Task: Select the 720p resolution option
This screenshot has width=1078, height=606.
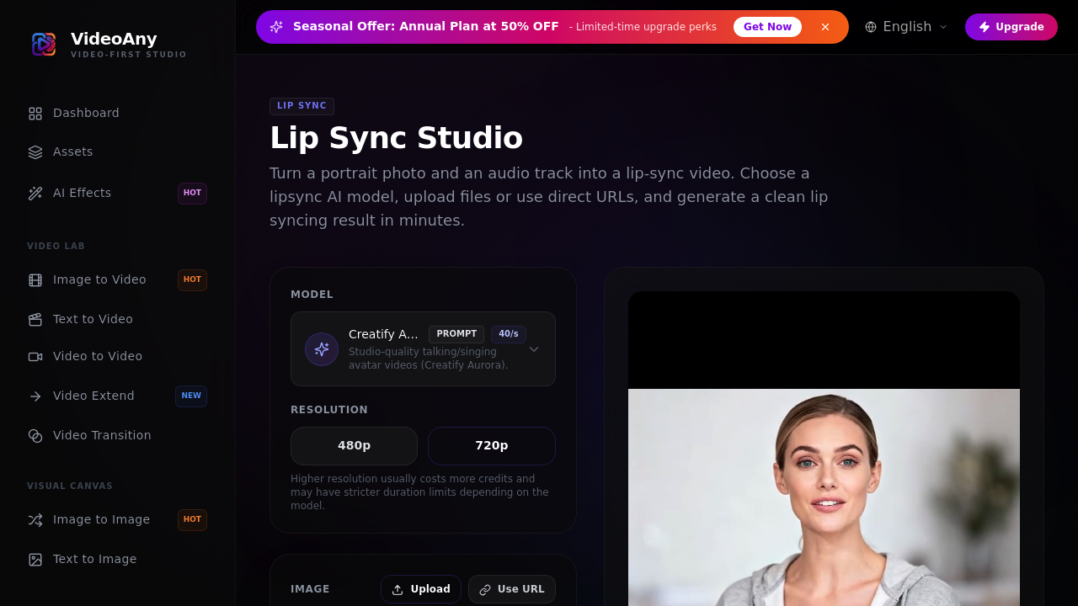Action: [491, 446]
